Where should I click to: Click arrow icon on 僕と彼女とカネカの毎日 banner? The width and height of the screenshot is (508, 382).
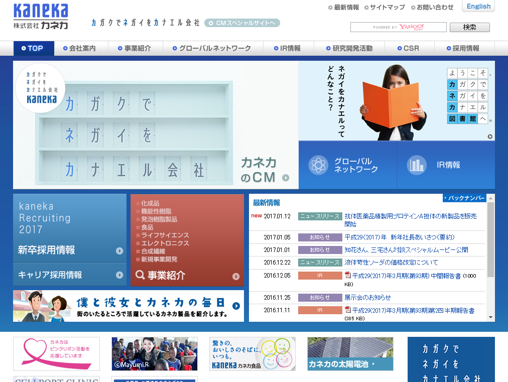click(x=236, y=306)
